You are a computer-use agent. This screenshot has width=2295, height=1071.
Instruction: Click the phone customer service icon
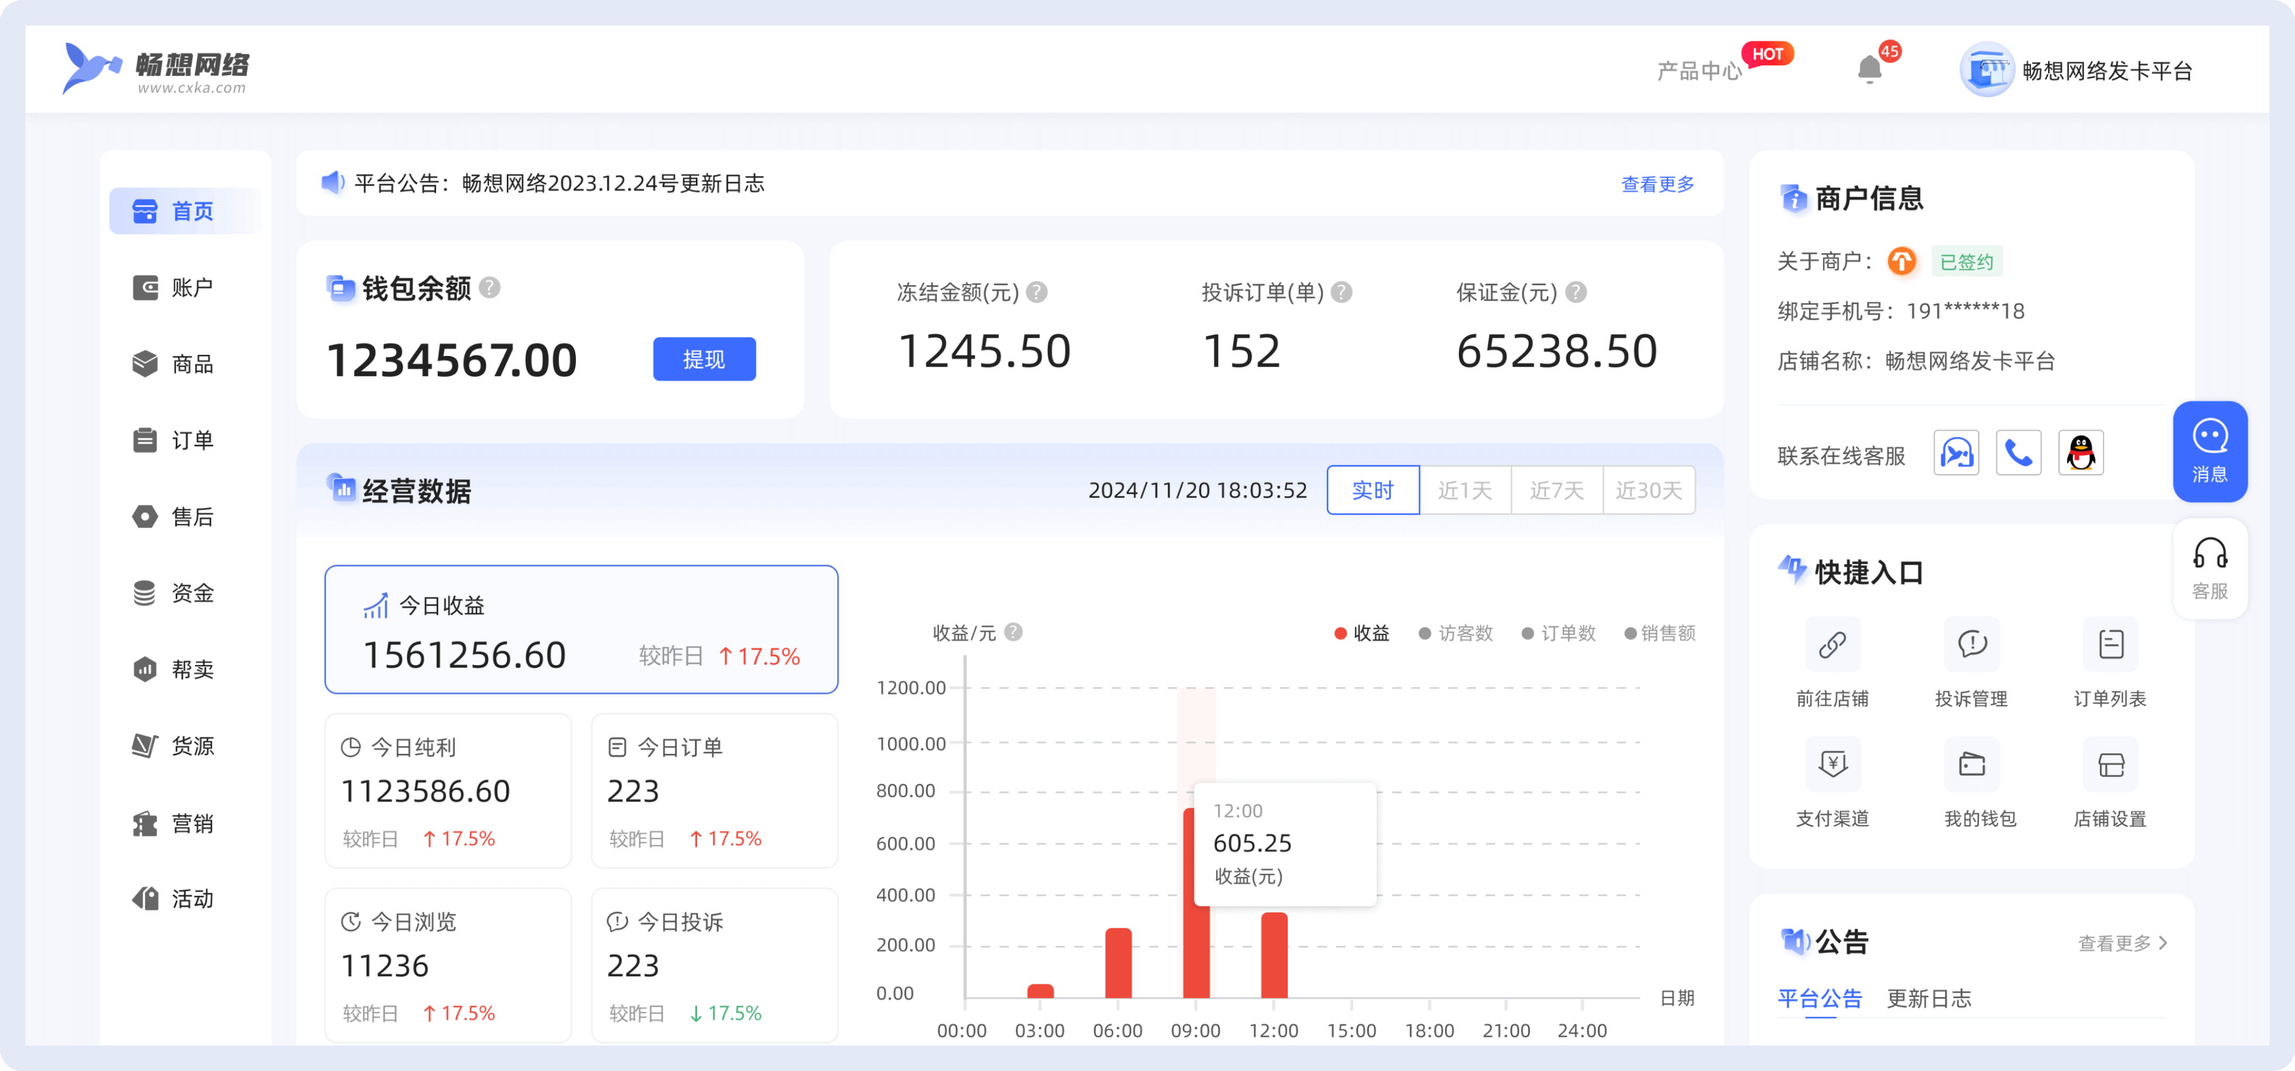pos(2018,454)
